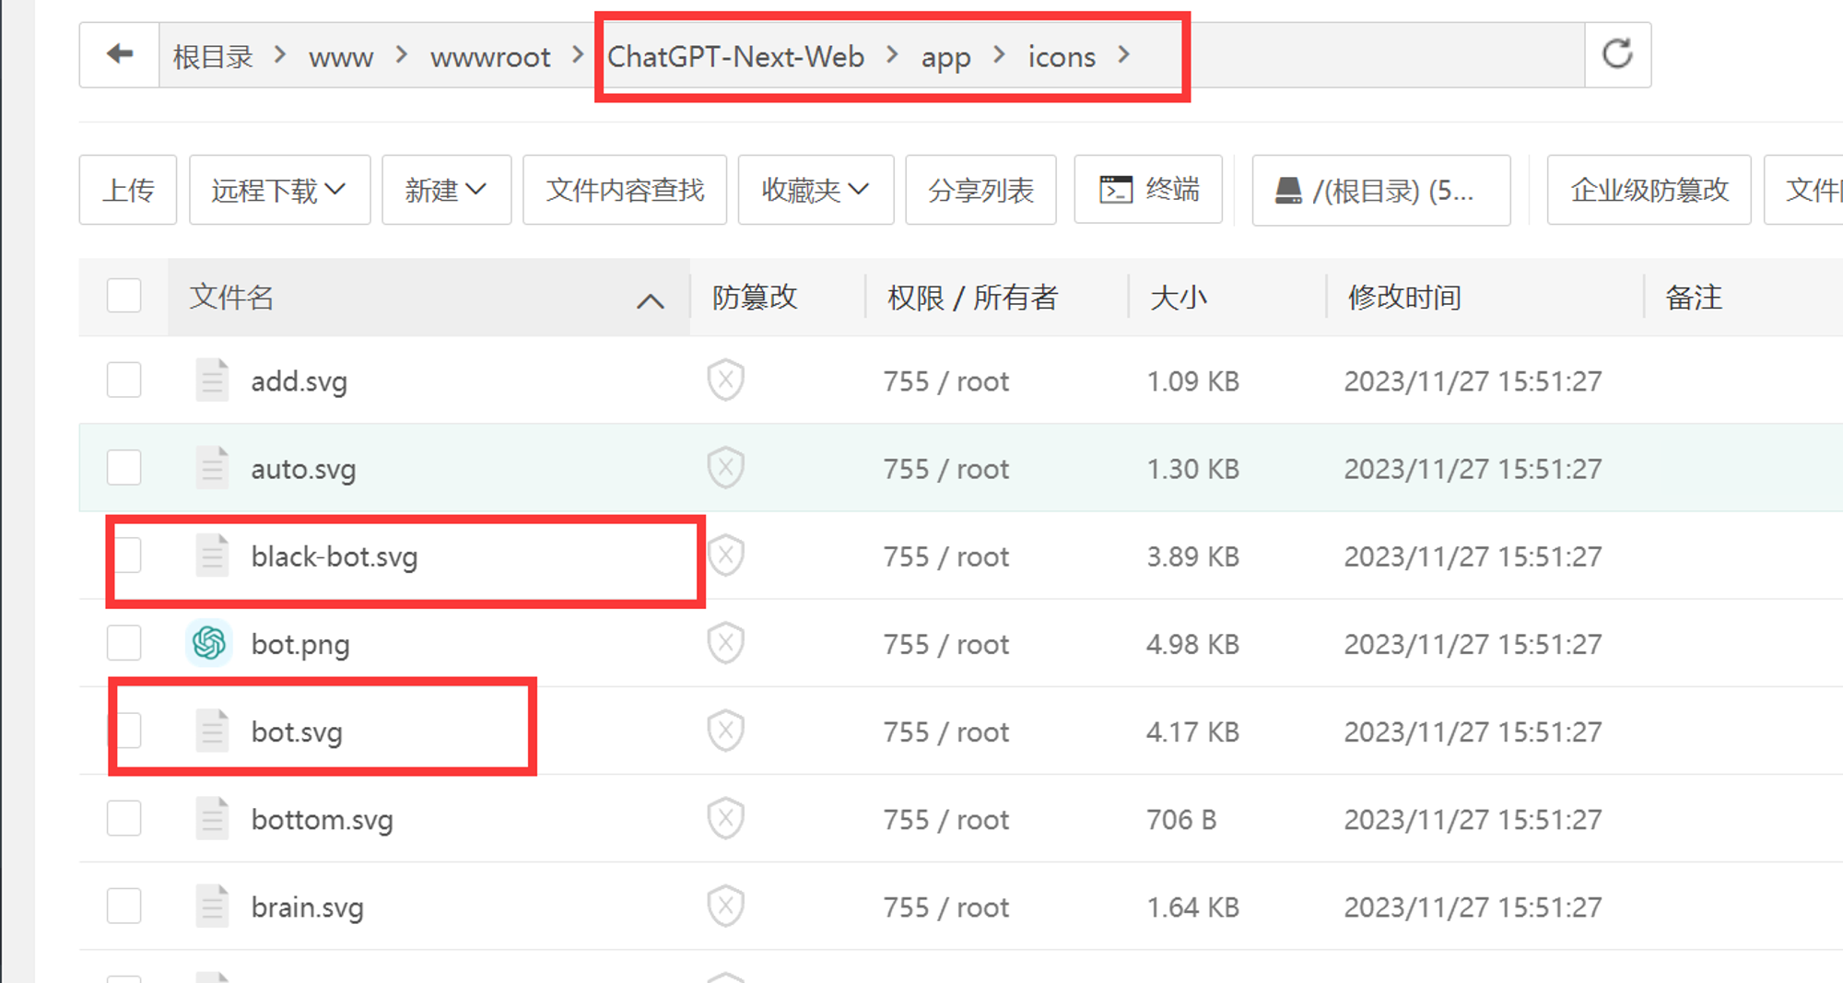Click the refresh icon in path bar
This screenshot has height=983, width=1843.
1617,55
